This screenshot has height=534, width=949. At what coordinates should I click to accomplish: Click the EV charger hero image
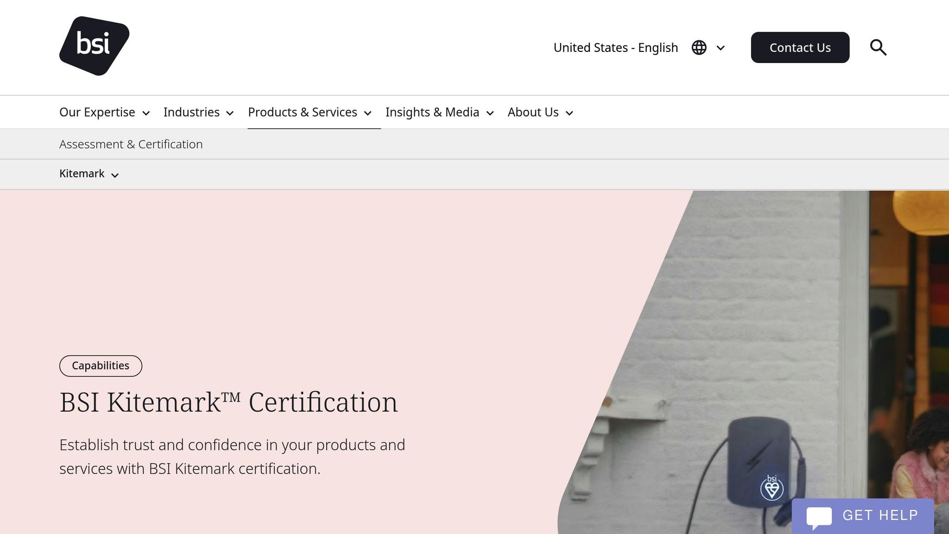(753, 362)
